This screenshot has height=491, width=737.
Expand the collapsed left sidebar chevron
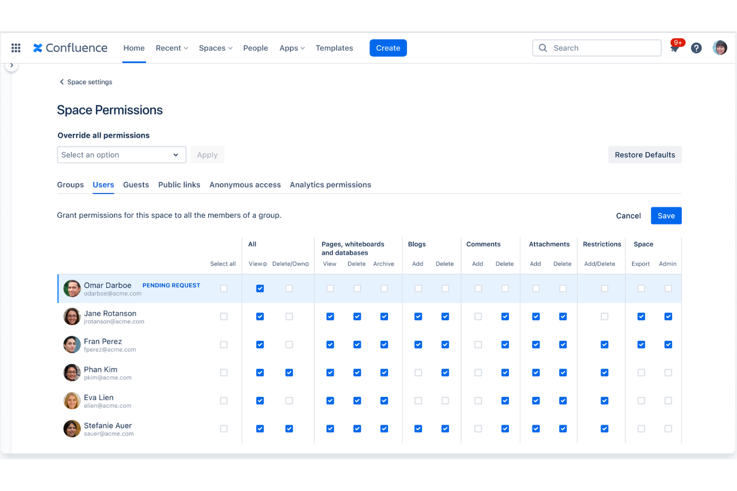[12, 65]
